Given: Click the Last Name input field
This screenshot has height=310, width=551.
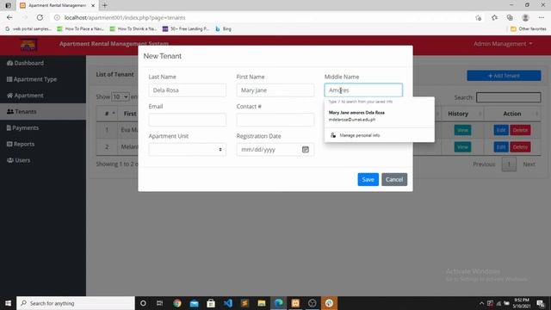Looking at the screenshot, I should tap(188, 90).
